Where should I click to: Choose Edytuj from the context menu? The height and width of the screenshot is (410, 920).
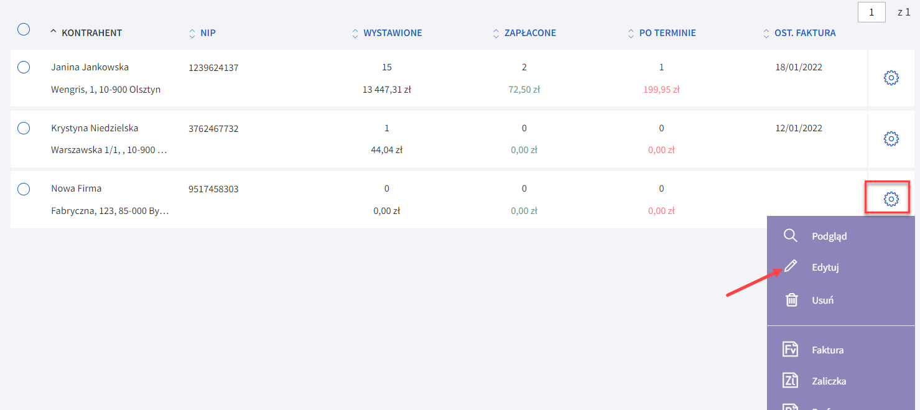[x=825, y=268]
